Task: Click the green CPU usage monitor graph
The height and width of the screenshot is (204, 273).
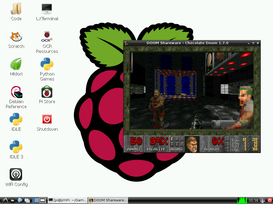Action: coord(242,200)
